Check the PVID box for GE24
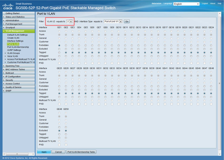Viewport: 224px width, 160px height. point(211,63)
